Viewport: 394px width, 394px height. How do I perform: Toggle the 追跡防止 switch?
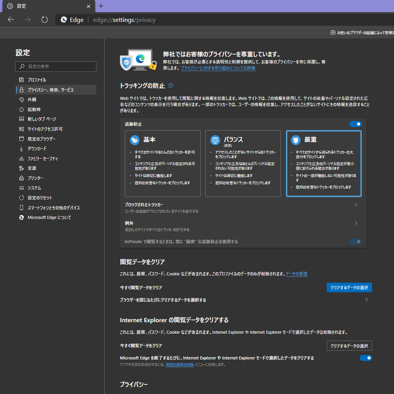click(355, 124)
